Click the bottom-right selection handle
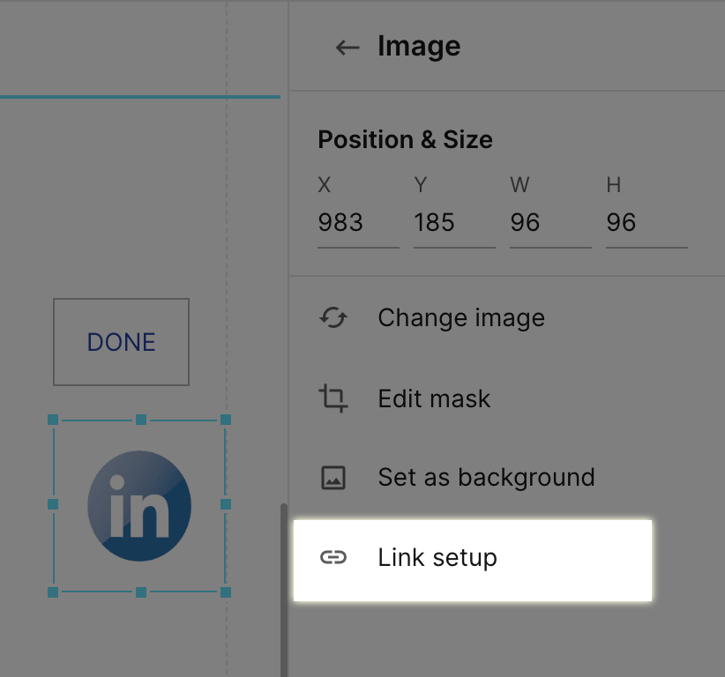 [x=226, y=592]
